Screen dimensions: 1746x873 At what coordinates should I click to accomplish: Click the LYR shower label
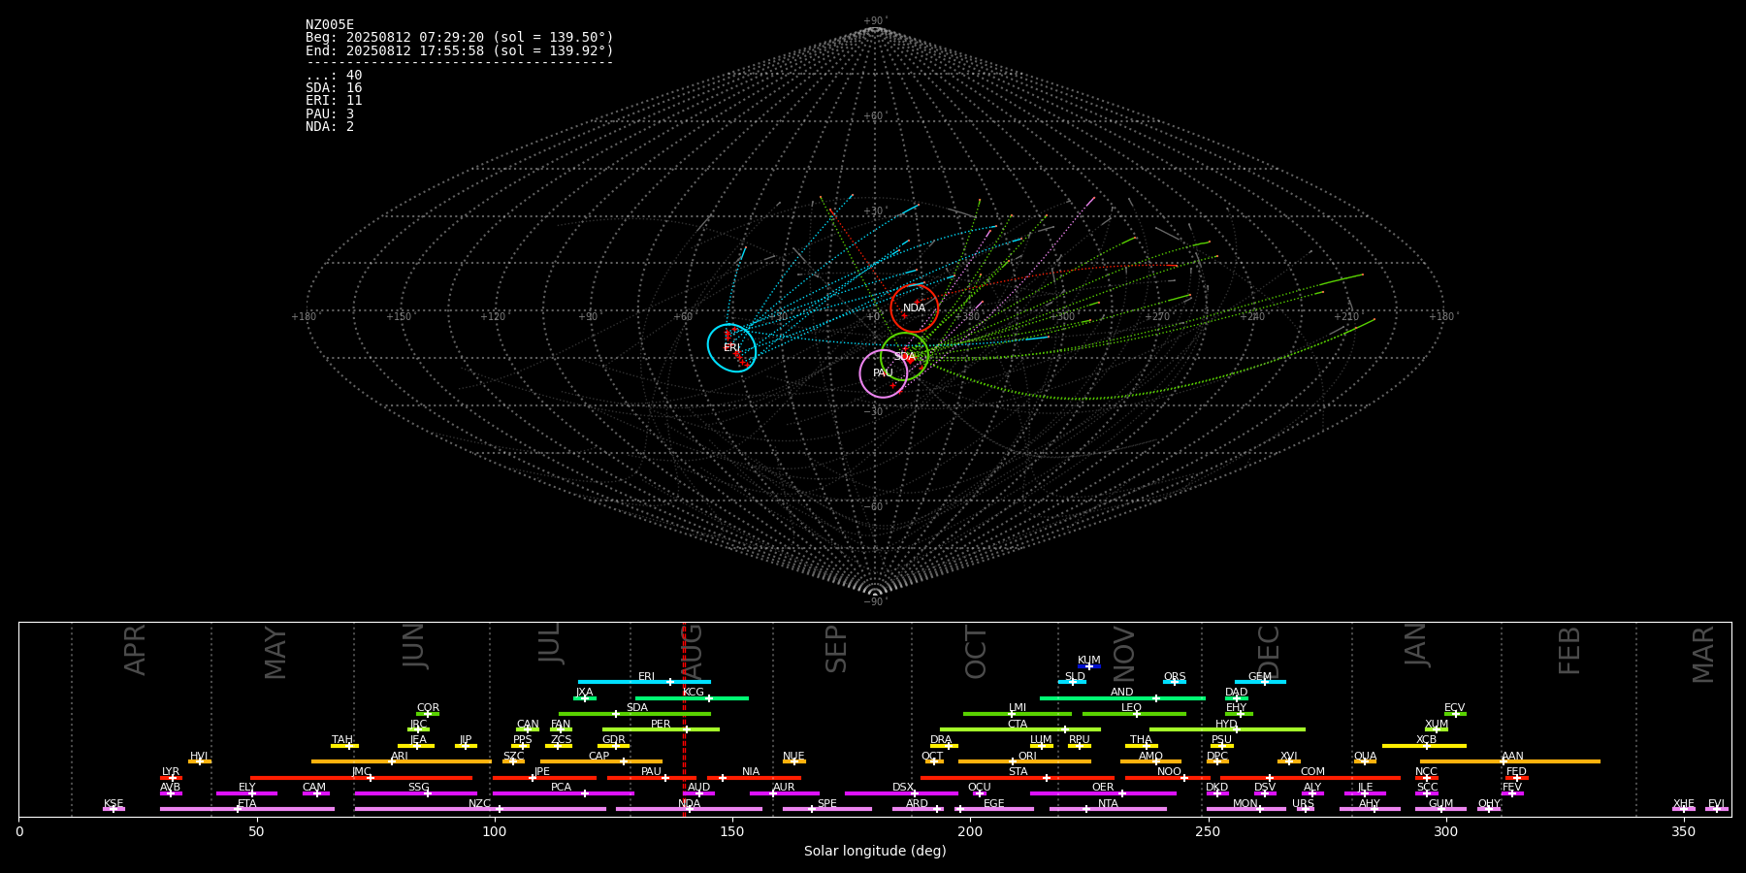pyautogui.click(x=171, y=772)
